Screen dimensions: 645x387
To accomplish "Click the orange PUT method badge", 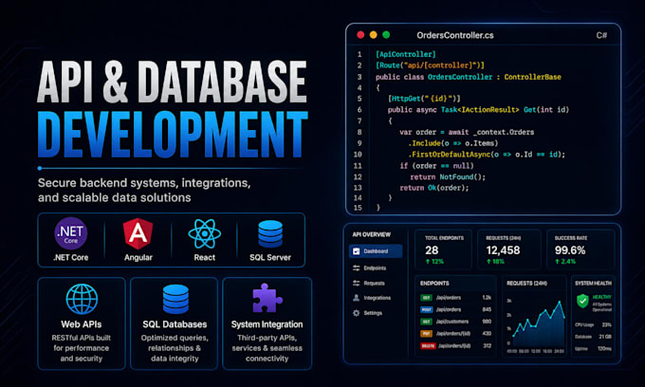I will coord(426,334).
